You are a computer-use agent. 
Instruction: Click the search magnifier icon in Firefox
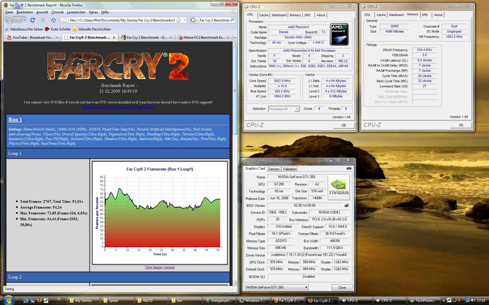(x=232, y=20)
